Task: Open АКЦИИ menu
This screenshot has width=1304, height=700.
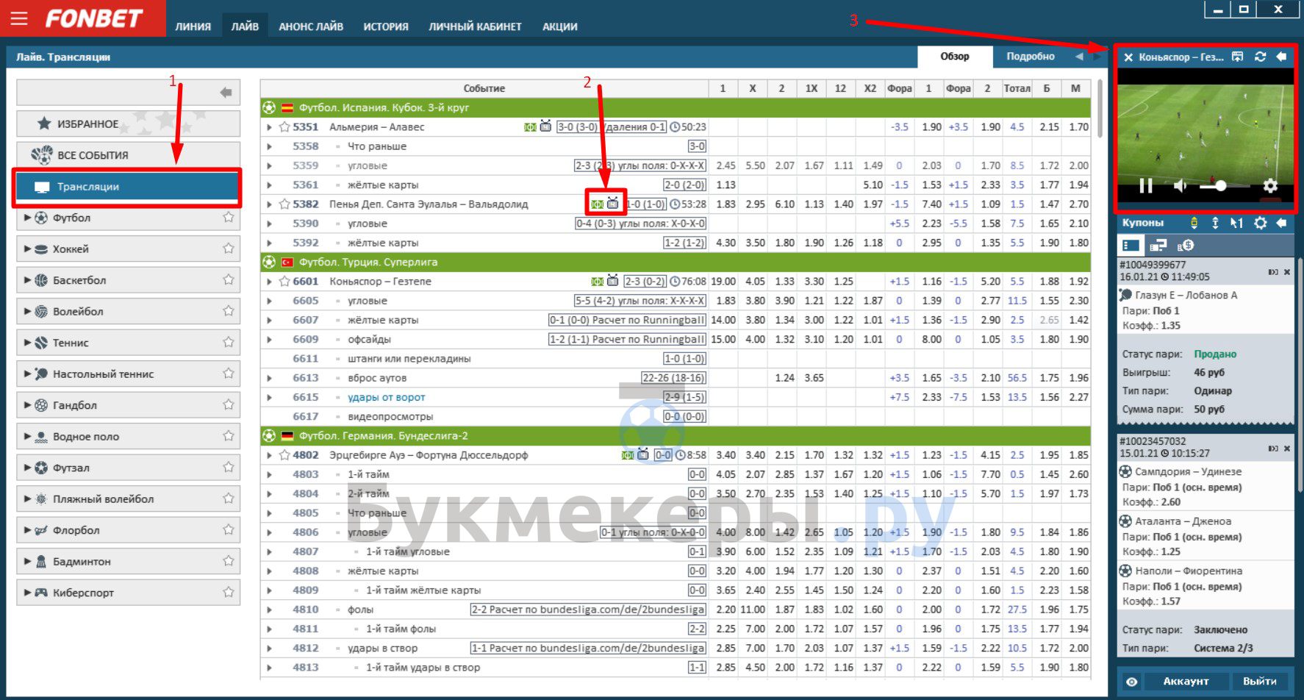Action: click(560, 26)
